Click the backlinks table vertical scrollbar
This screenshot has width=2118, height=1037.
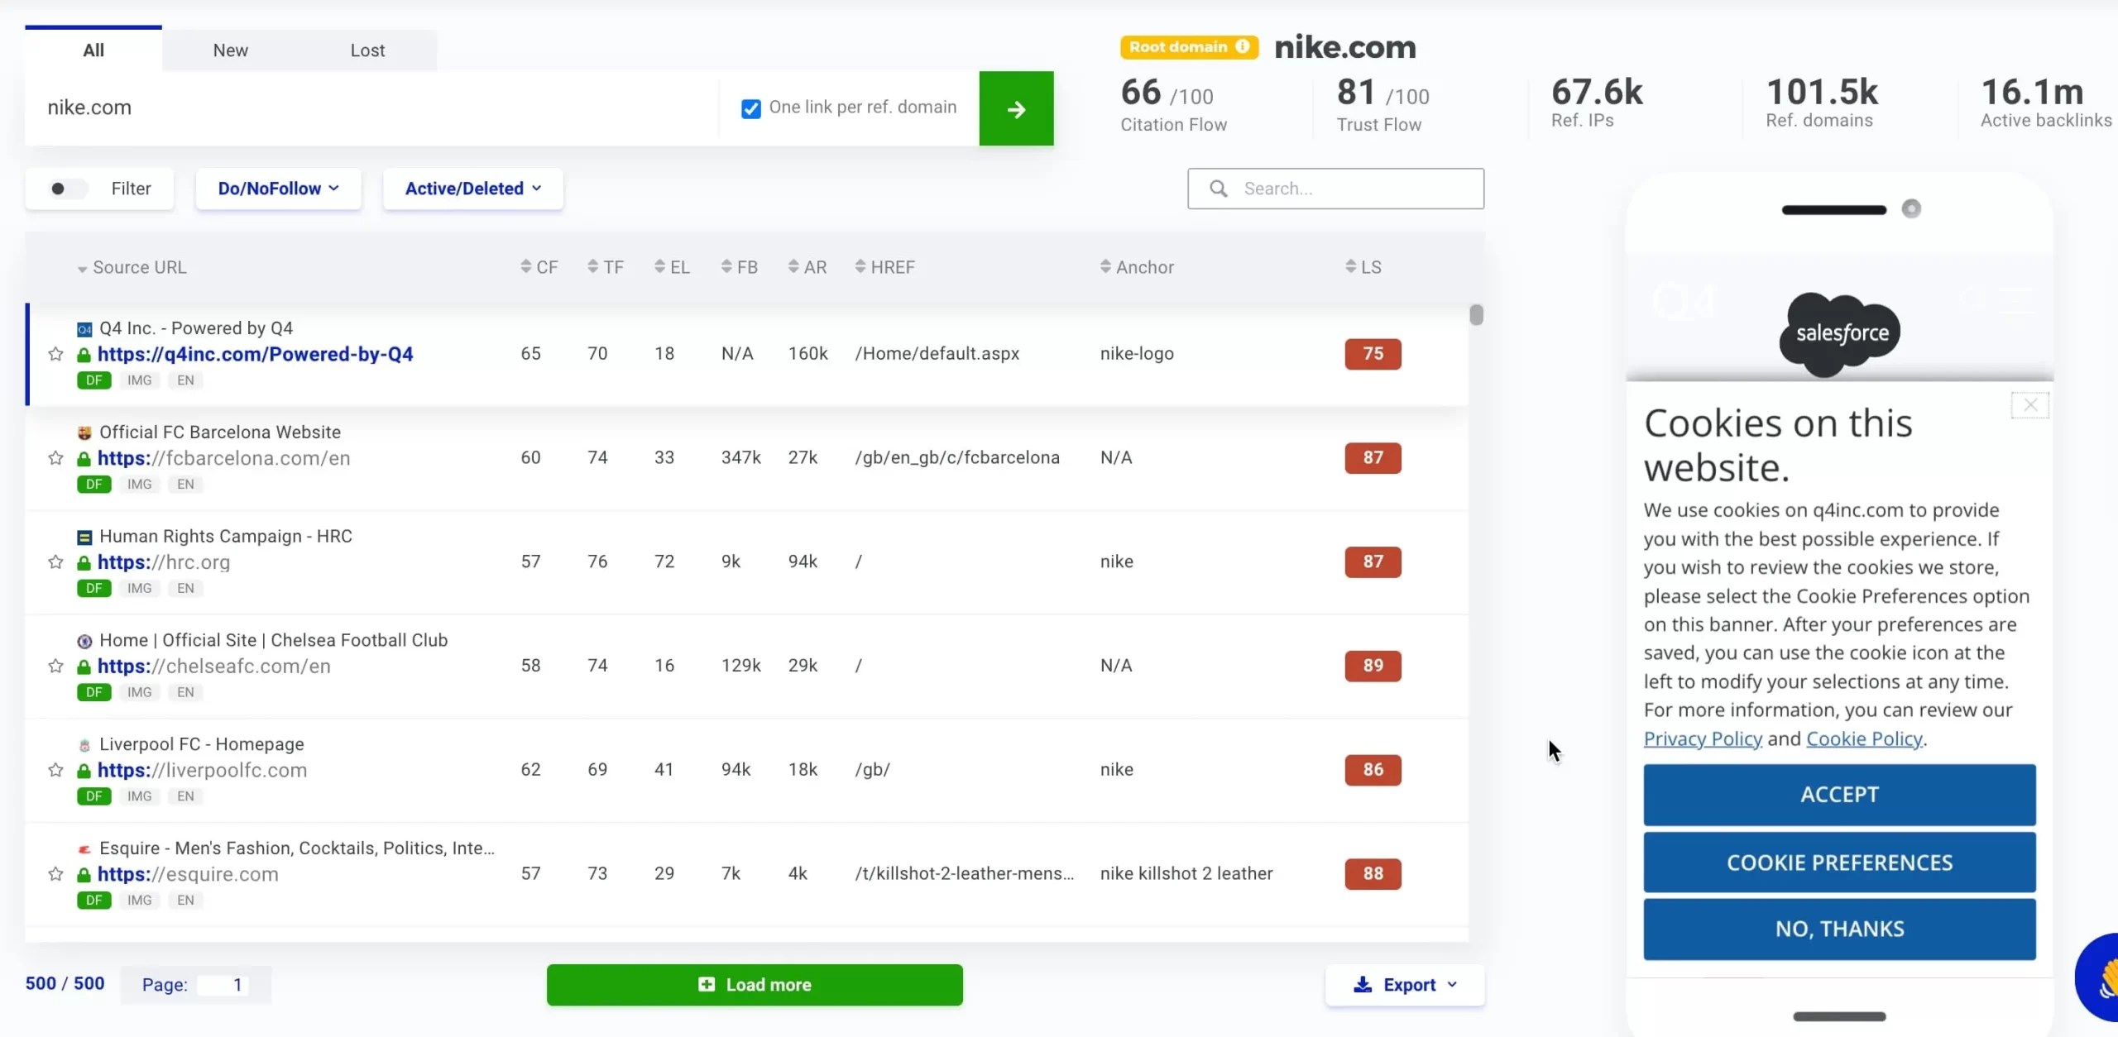click(x=1476, y=315)
